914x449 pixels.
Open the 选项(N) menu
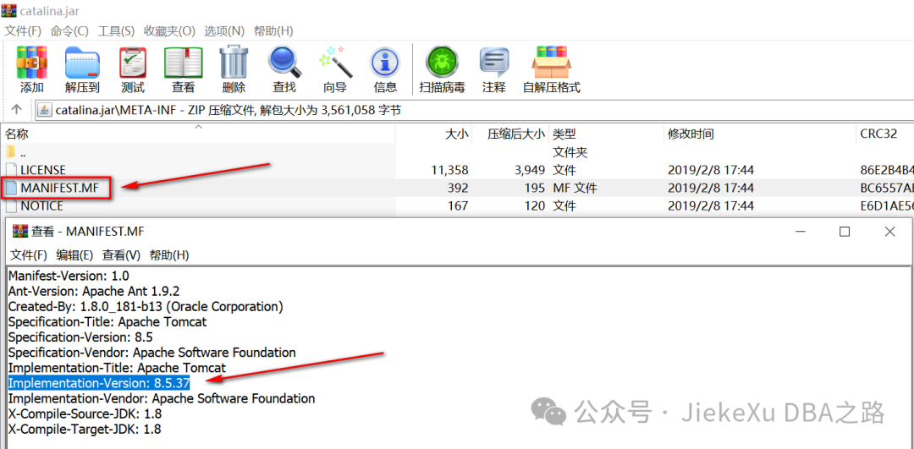pos(223,30)
